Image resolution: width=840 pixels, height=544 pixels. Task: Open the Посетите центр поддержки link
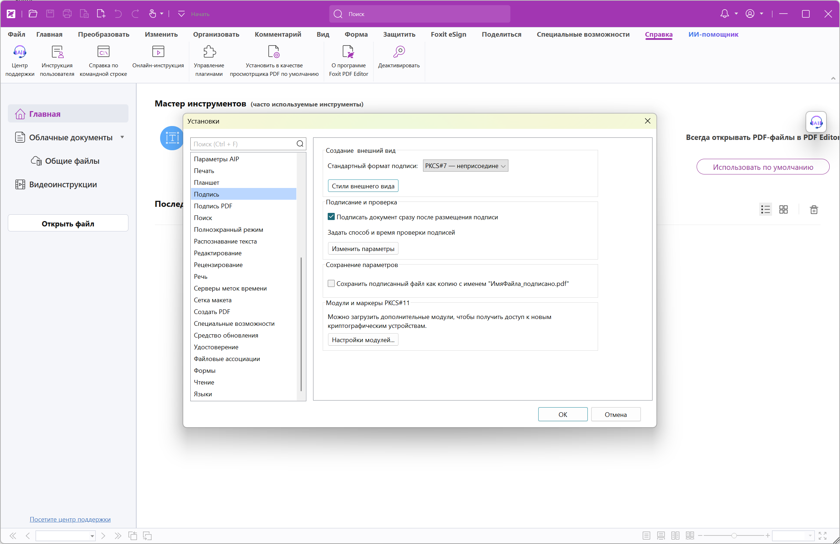[70, 519]
